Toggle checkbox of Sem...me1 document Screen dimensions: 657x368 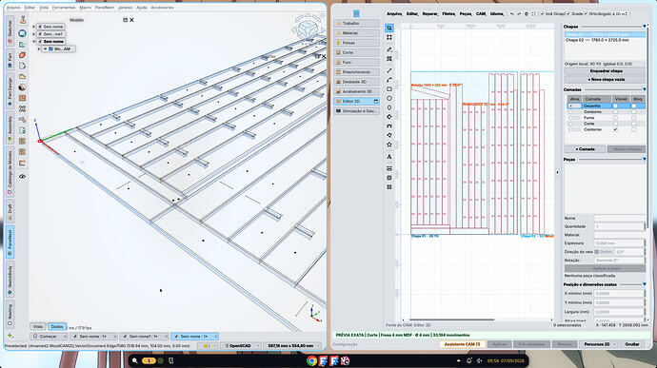click(40, 34)
